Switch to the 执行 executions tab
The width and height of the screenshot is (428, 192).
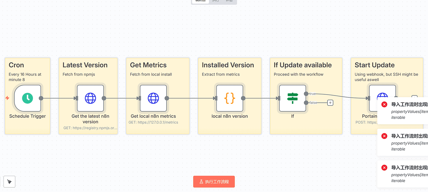coord(216,1)
